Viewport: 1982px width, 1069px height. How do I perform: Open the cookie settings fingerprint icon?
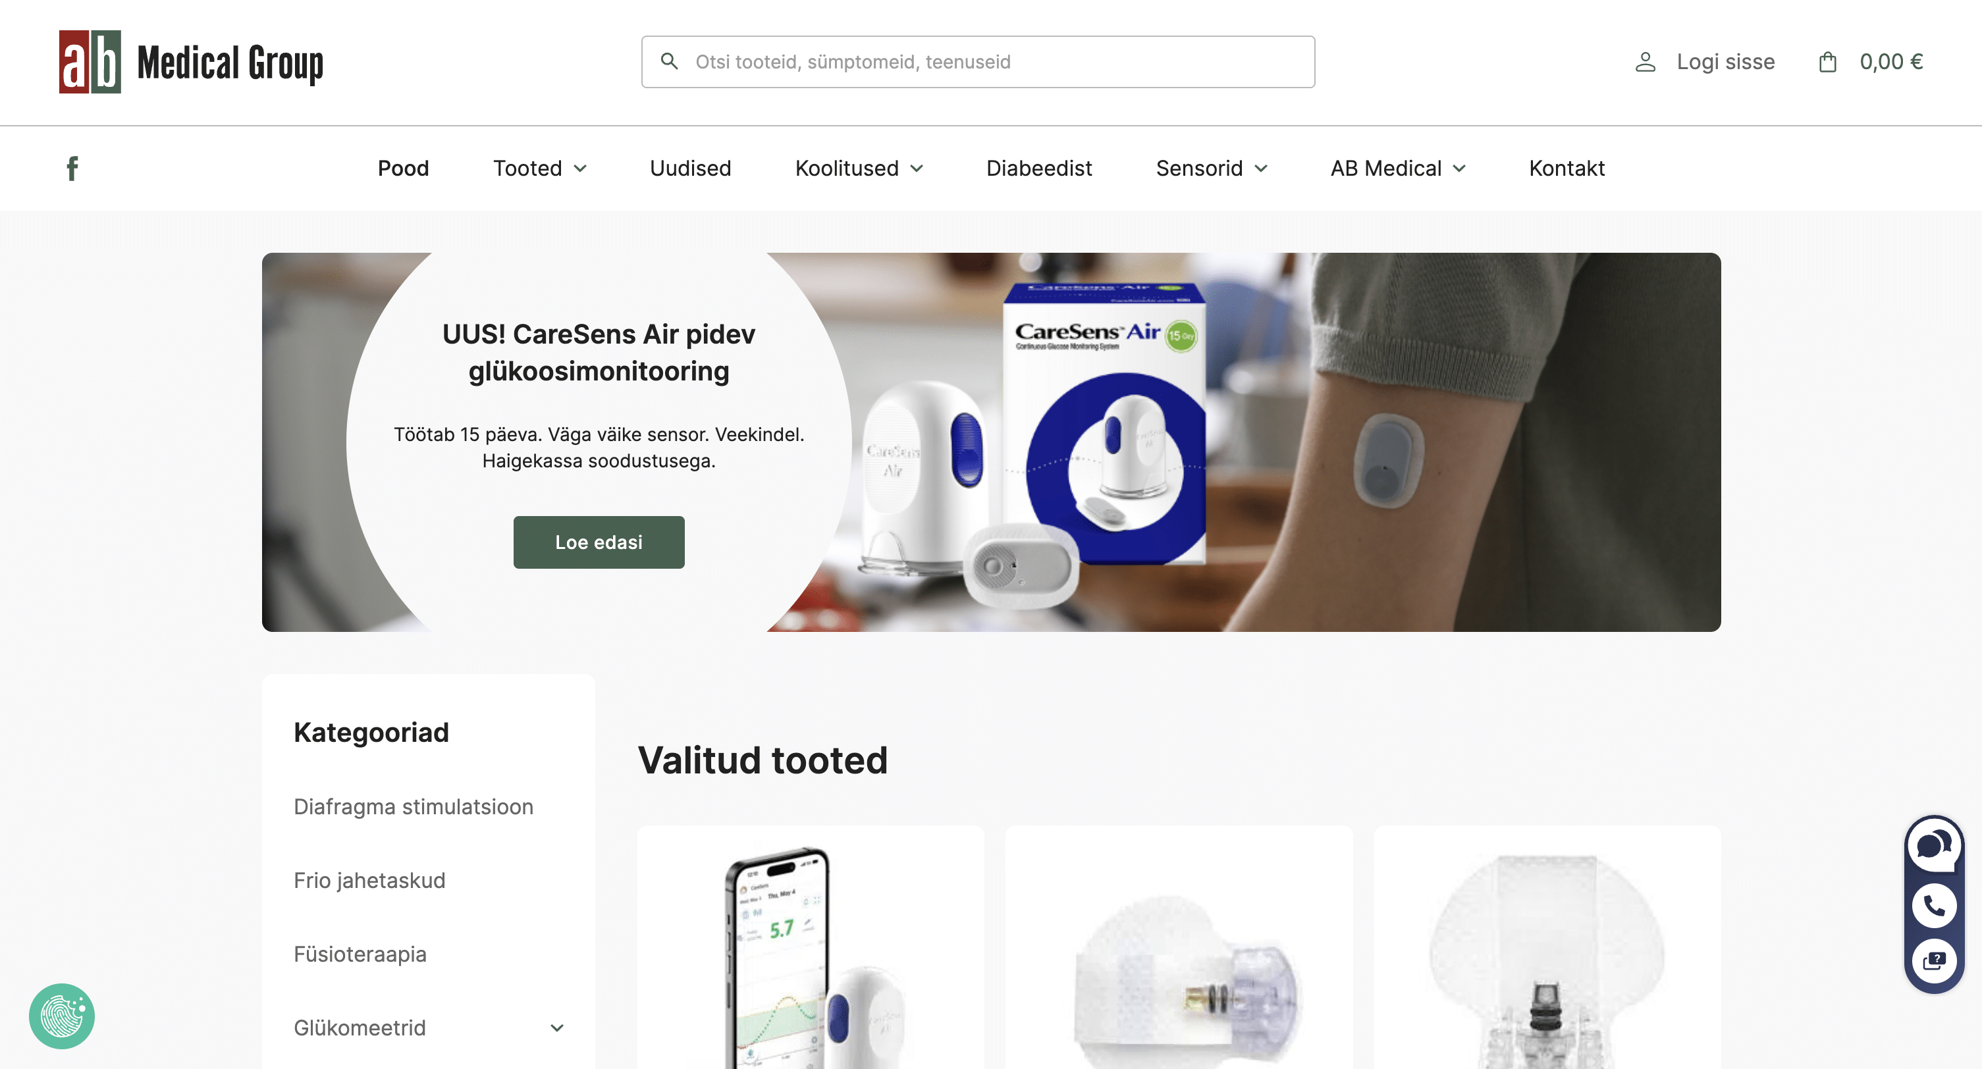pos(61,1016)
